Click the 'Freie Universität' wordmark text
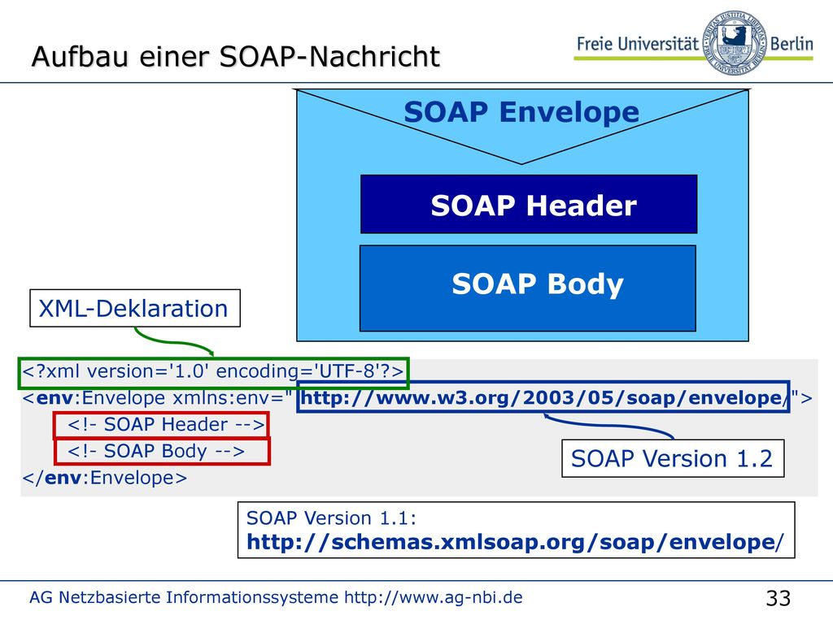Screen dimensions: 833x624 point(638,44)
